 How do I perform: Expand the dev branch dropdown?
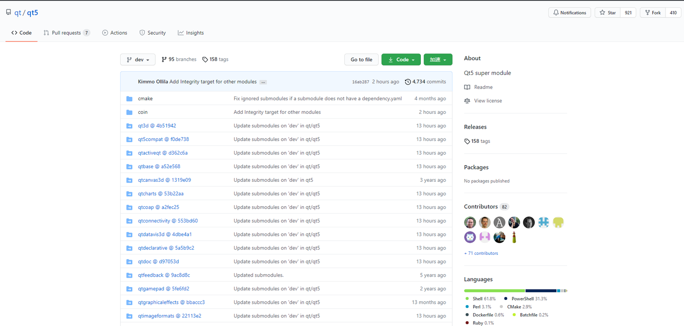pyautogui.click(x=138, y=59)
